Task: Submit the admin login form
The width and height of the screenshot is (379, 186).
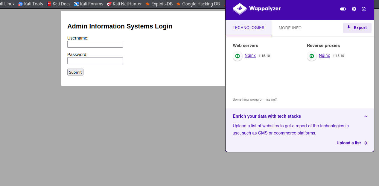Action: click(75, 72)
